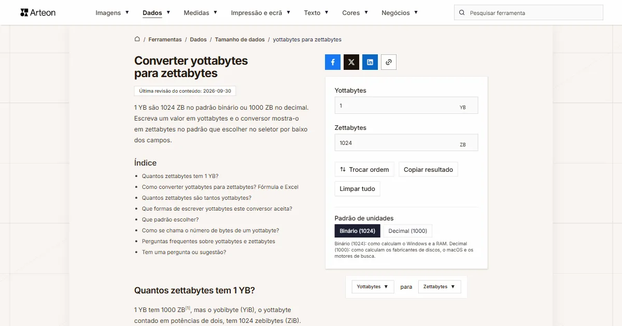Click the search magnifier icon

click(462, 13)
